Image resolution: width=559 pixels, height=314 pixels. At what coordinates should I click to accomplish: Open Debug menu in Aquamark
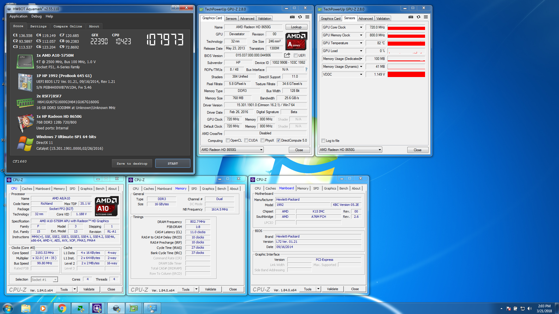(x=36, y=16)
